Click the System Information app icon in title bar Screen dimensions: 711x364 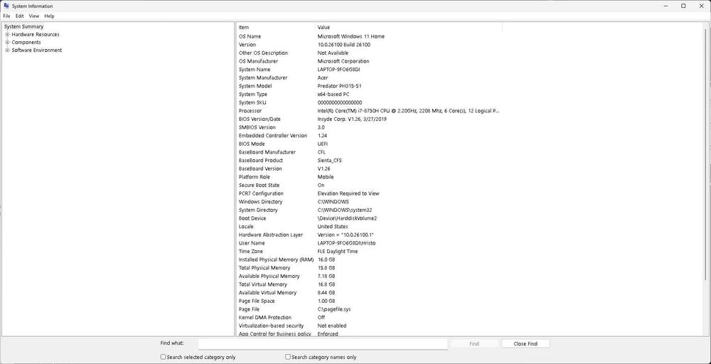point(6,6)
